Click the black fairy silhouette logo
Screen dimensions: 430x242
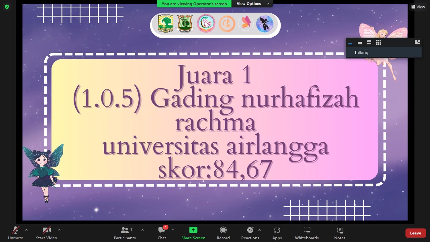tap(265, 24)
